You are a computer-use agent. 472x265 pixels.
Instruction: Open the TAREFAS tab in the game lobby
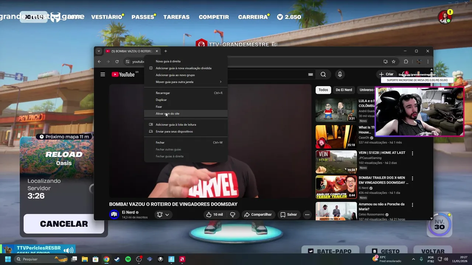point(176,17)
